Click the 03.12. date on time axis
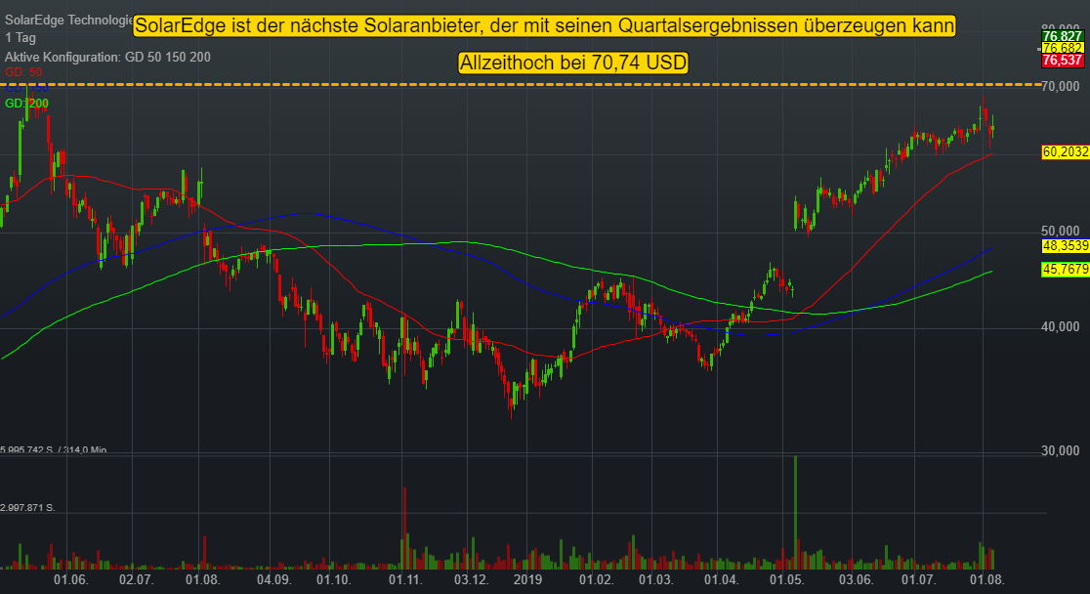The height and width of the screenshot is (594, 1090). click(x=472, y=579)
